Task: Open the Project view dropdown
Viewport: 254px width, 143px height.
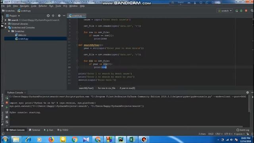Action: click(x=13, y=16)
